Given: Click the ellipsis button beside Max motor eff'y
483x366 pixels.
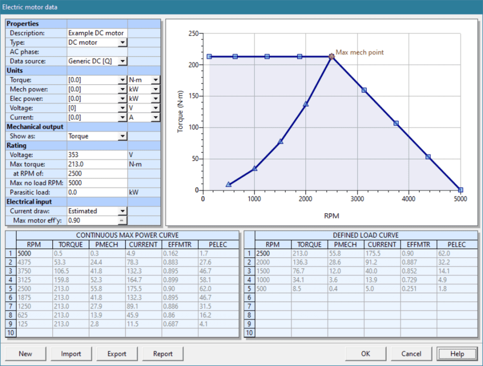Looking at the screenshot, I should tap(122, 220).
